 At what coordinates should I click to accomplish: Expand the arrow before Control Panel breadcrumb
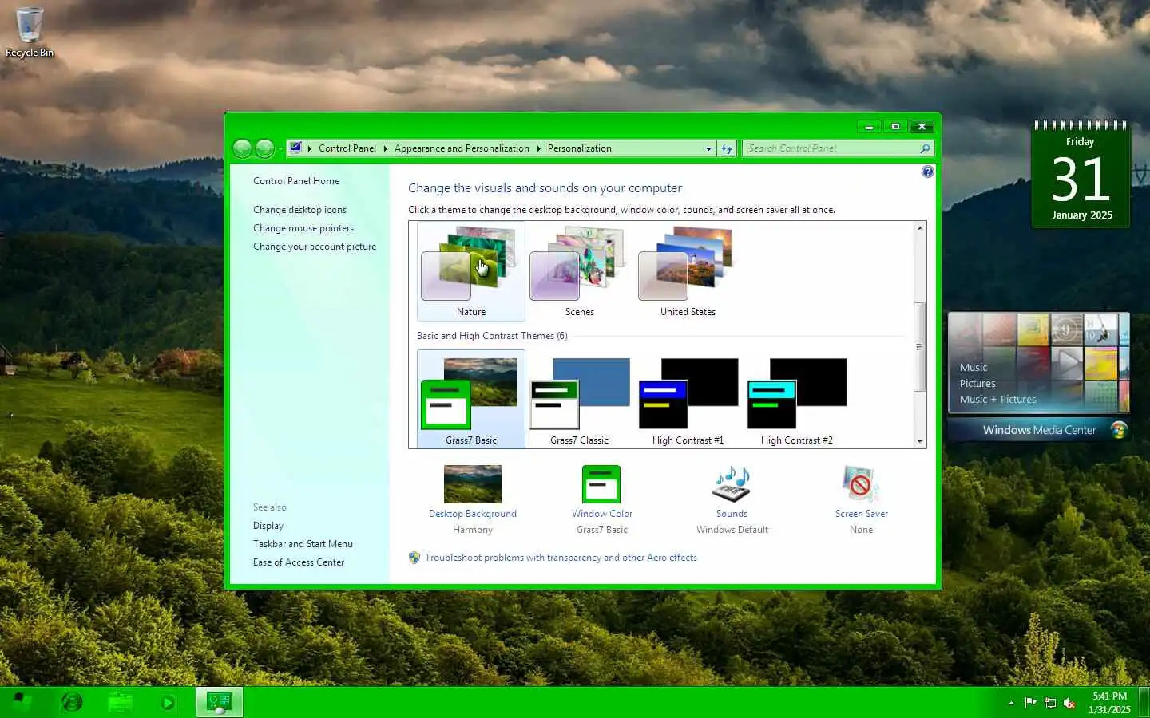310,148
